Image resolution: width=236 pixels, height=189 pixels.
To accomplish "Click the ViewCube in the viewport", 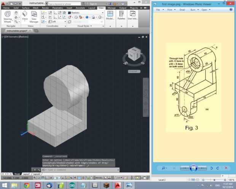I will pyautogui.click(x=134, y=53).
